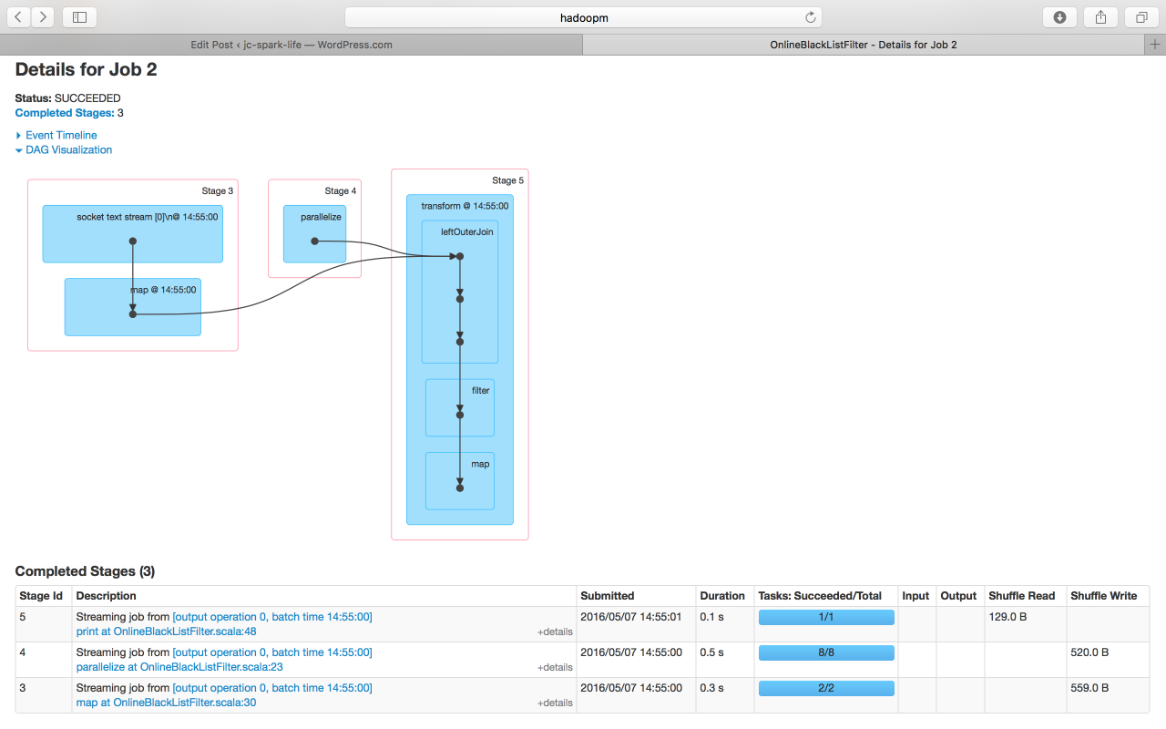Open output operation link for stage 3
The height and width of the screenshot is (729, 1166).
click(272, 688)
